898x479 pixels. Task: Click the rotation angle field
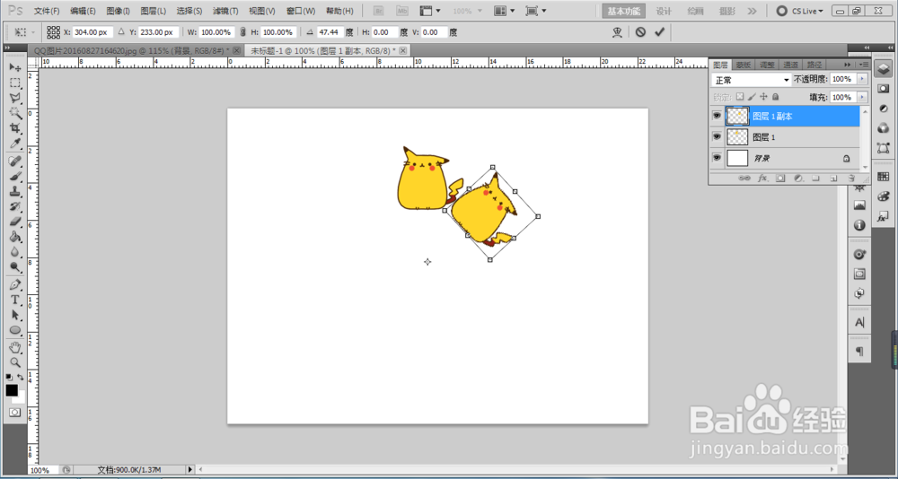click(331, 32)
